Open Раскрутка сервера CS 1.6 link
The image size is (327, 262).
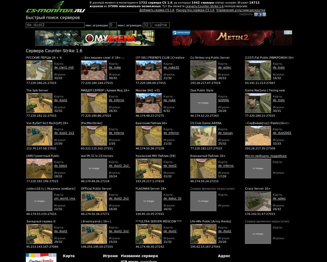[x=195, y=10]
